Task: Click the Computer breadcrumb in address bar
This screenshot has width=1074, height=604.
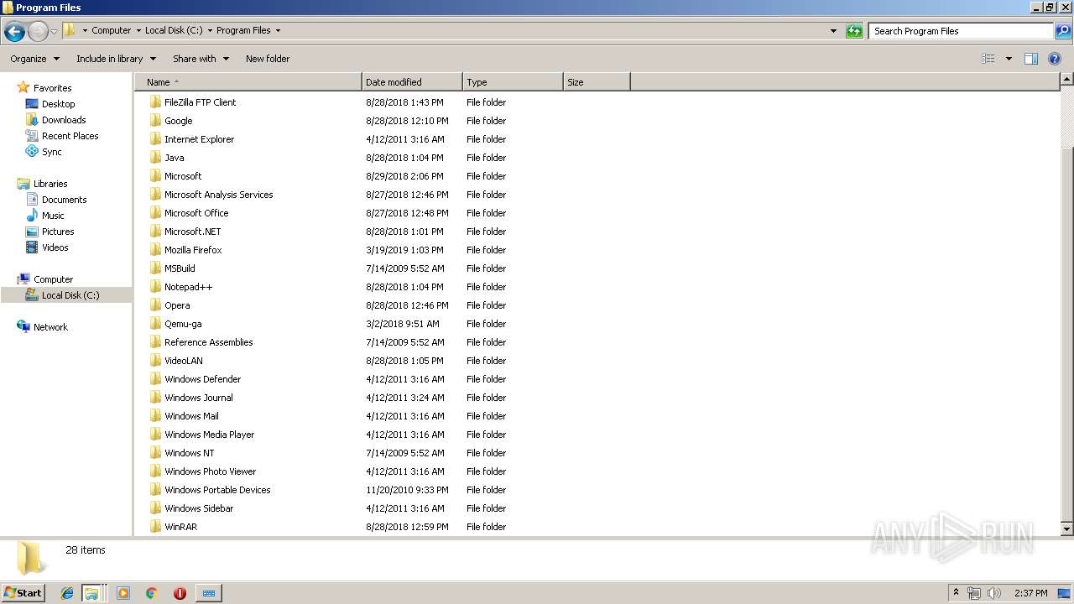Action: [x=112, y=30]
